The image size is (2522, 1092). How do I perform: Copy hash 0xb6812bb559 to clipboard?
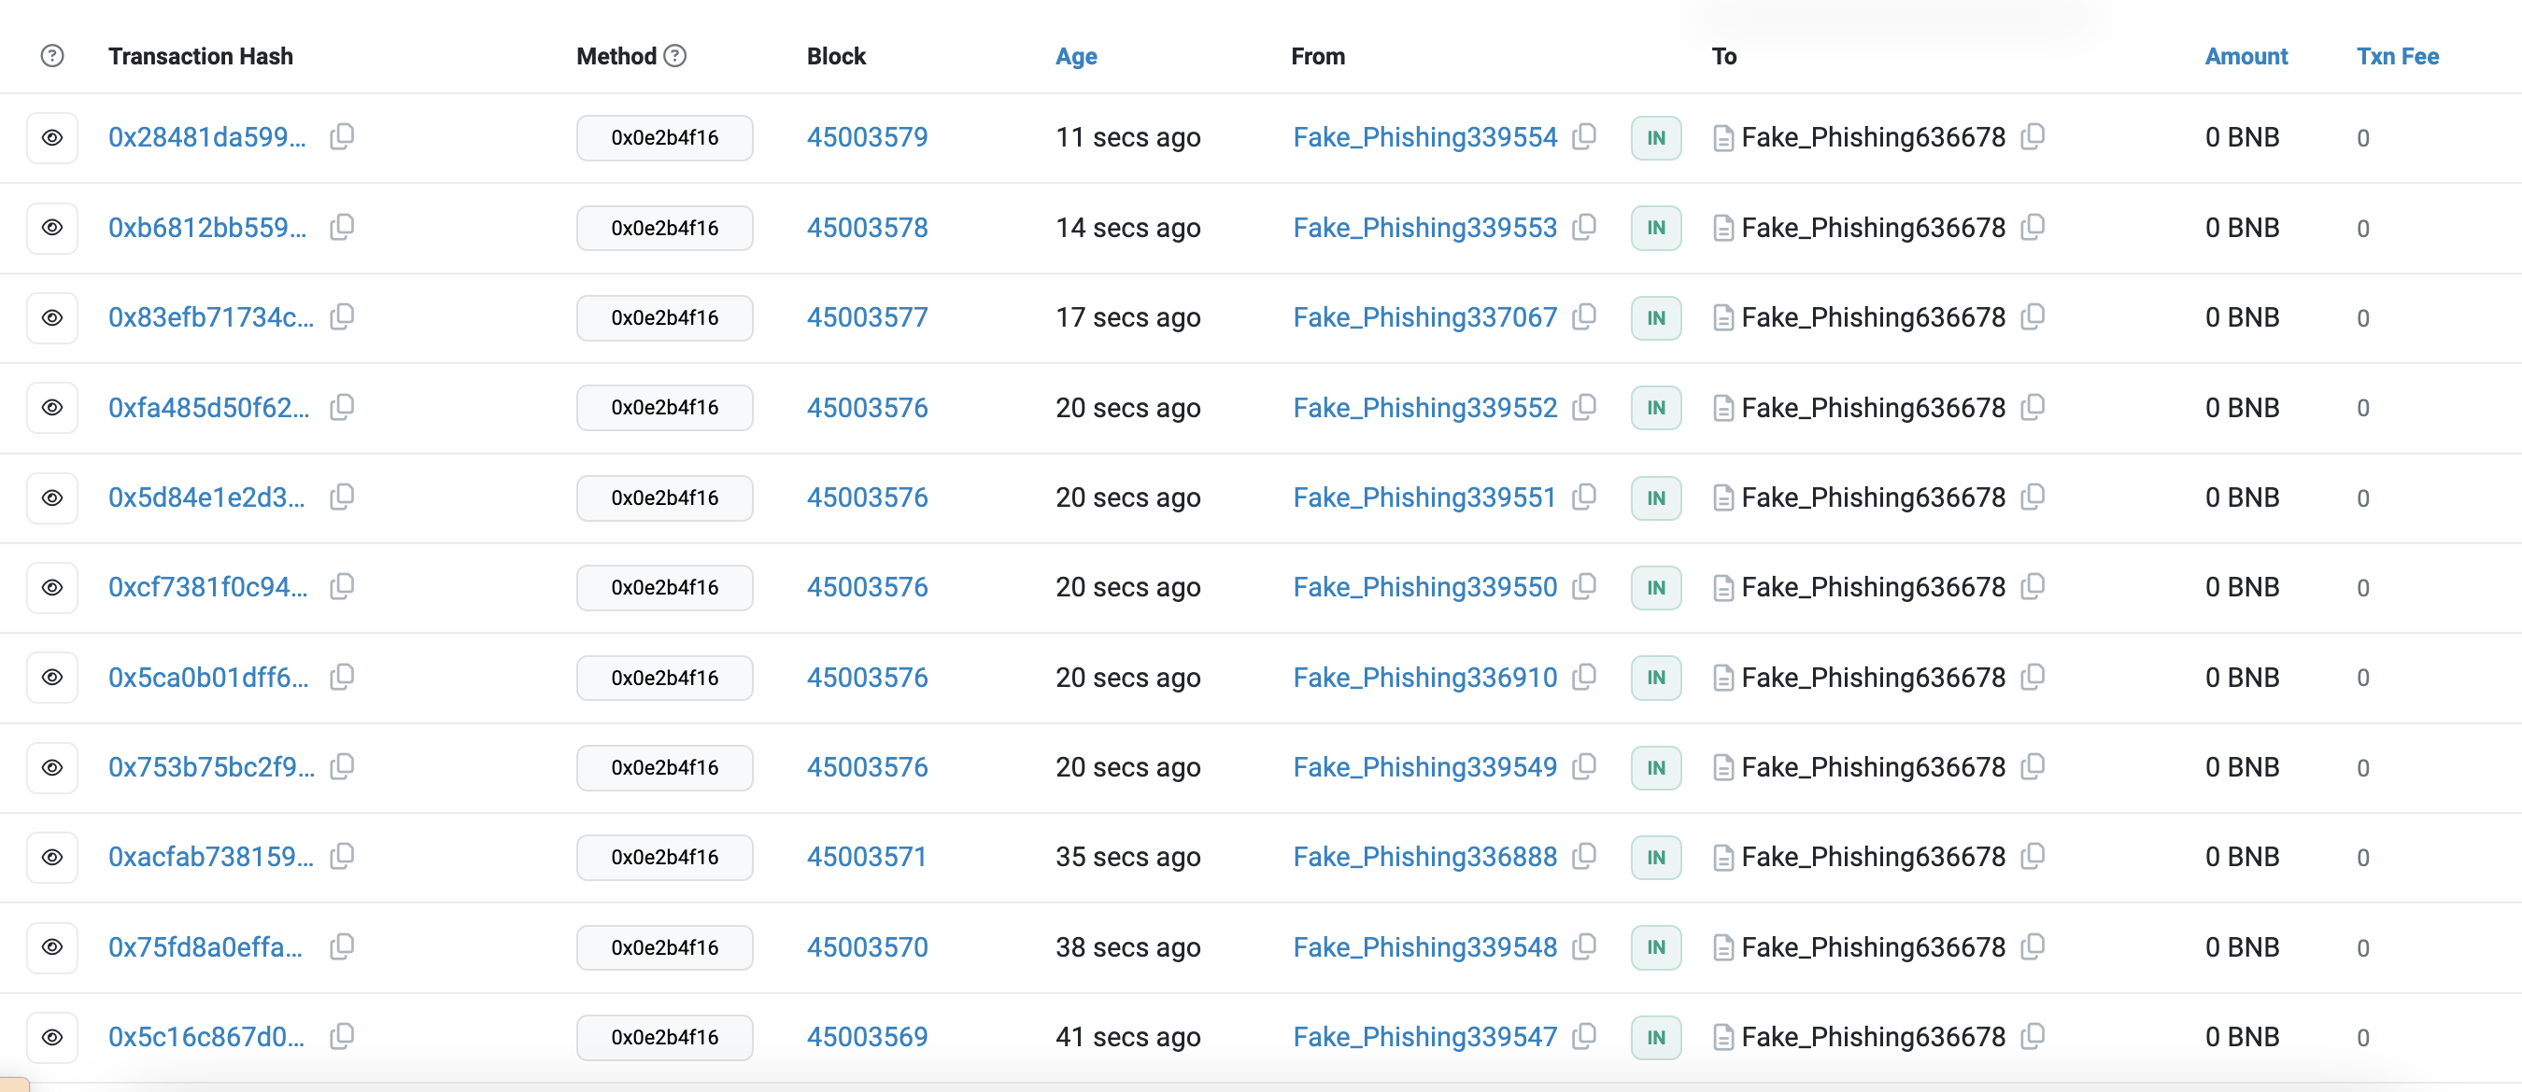coord(342,227)
